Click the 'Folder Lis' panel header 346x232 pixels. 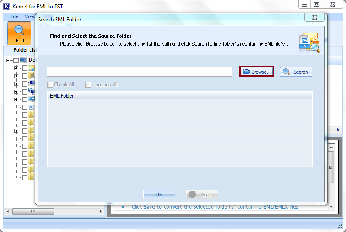click(x=24, y=50)
